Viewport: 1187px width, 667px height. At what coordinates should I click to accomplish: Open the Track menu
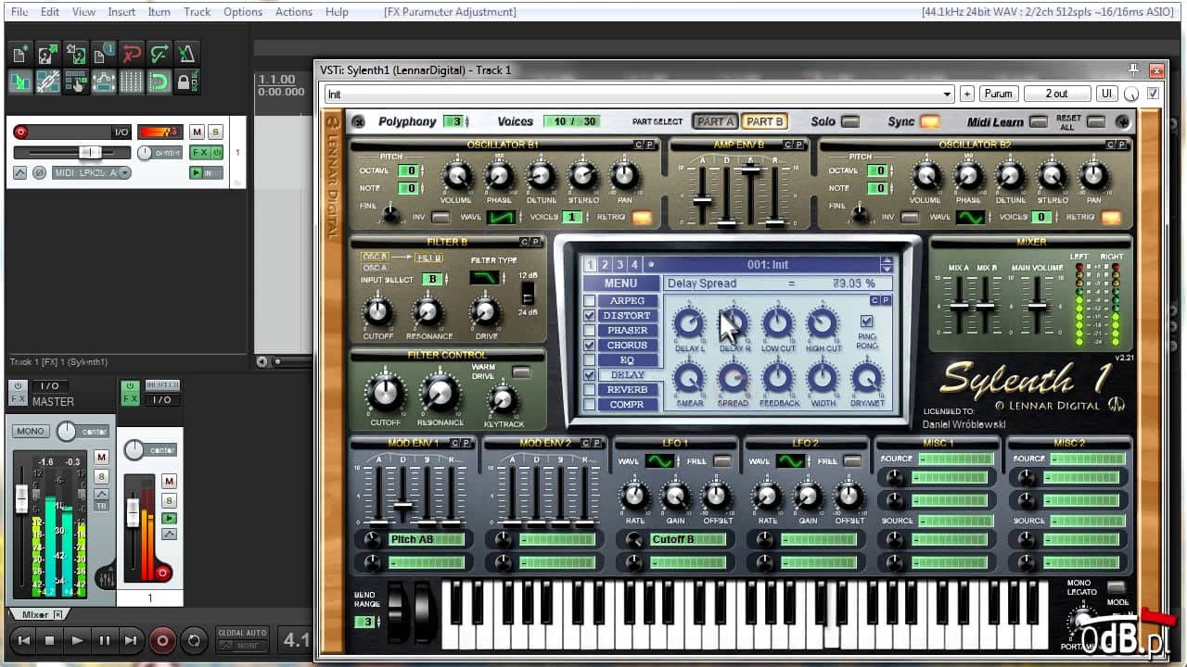(197, 12)
